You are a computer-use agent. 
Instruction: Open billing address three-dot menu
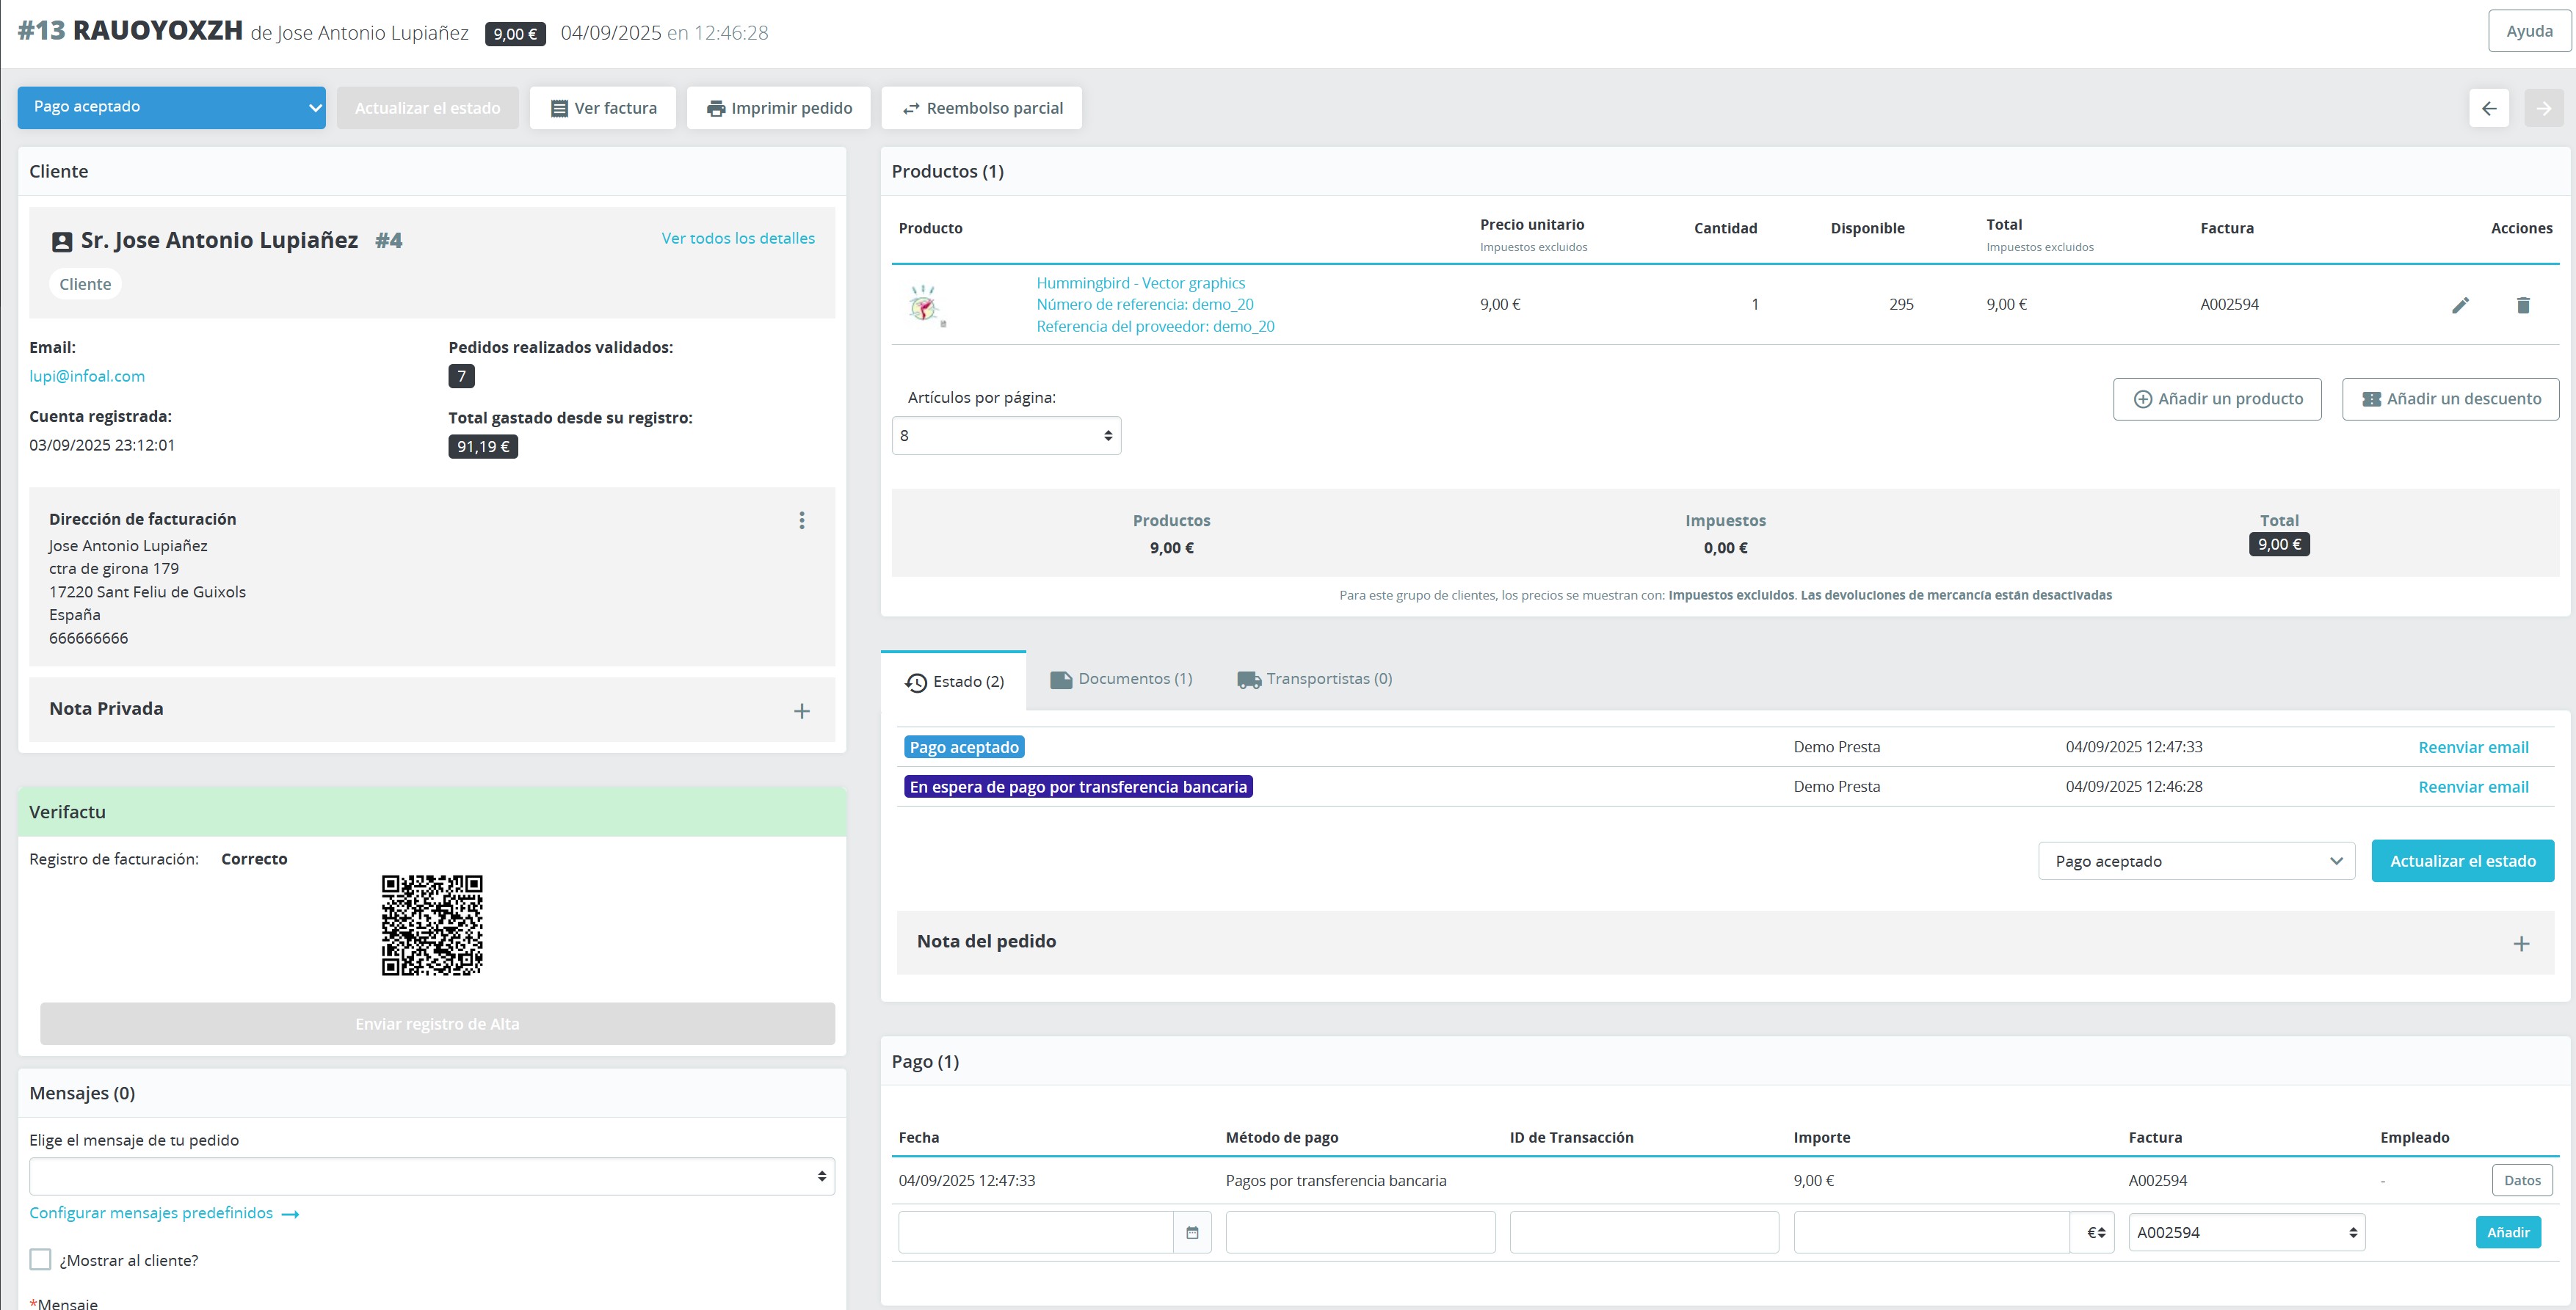(x=801, y=520)
